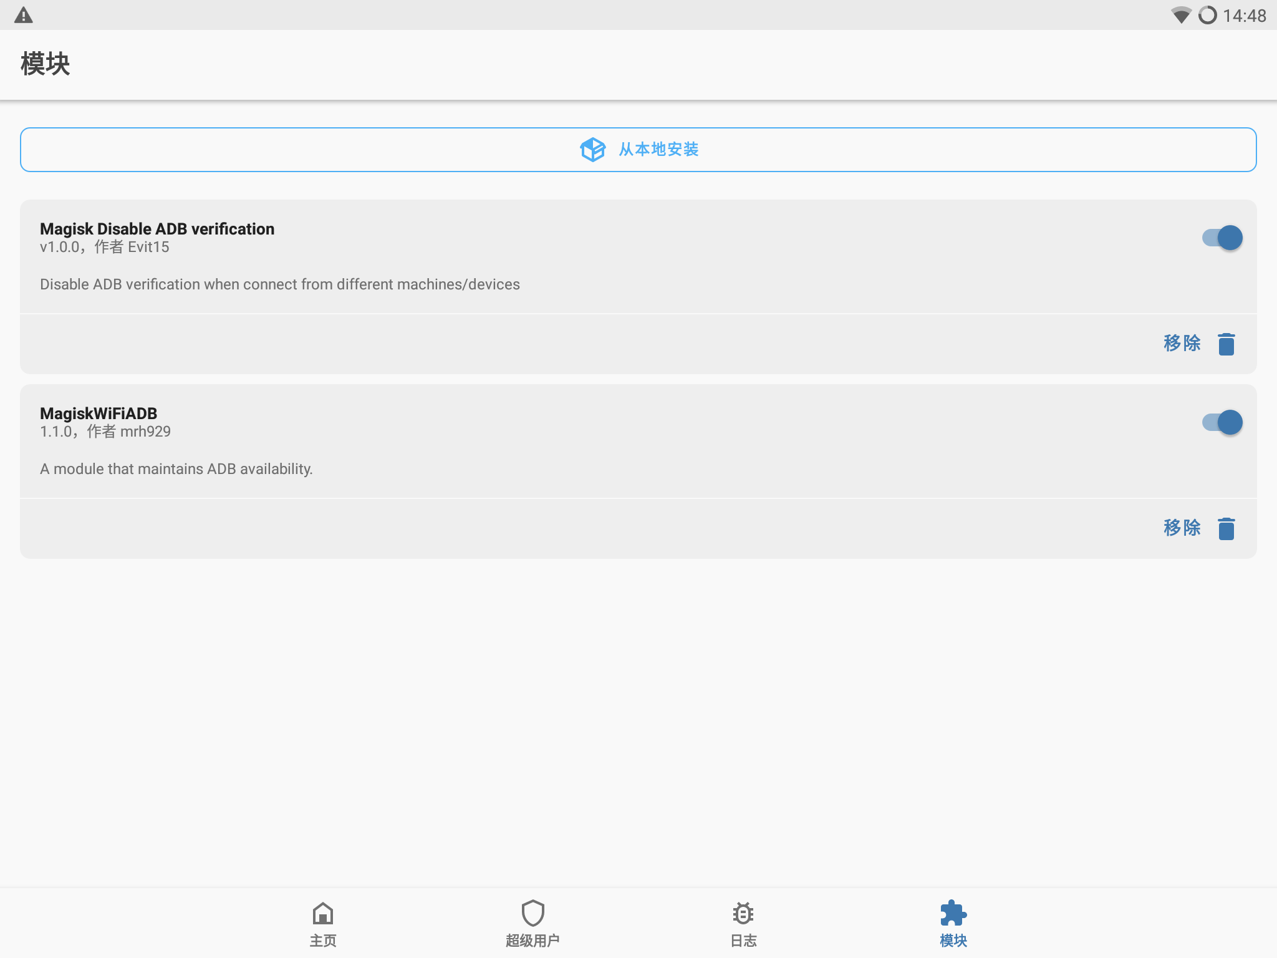Switch to the 超级用户 superuser tab
The height and width of the screenshot is (958, 1277).
[x=532, y=924]
